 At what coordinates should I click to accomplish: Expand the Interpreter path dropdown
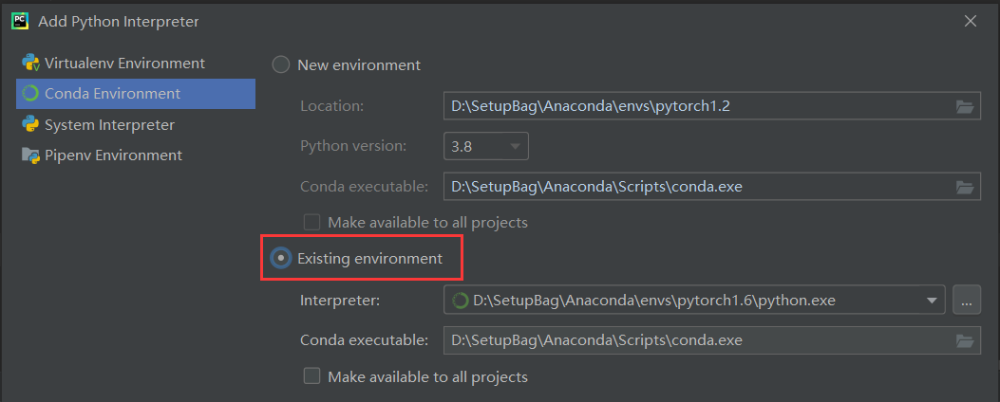(x=931, y=301)
